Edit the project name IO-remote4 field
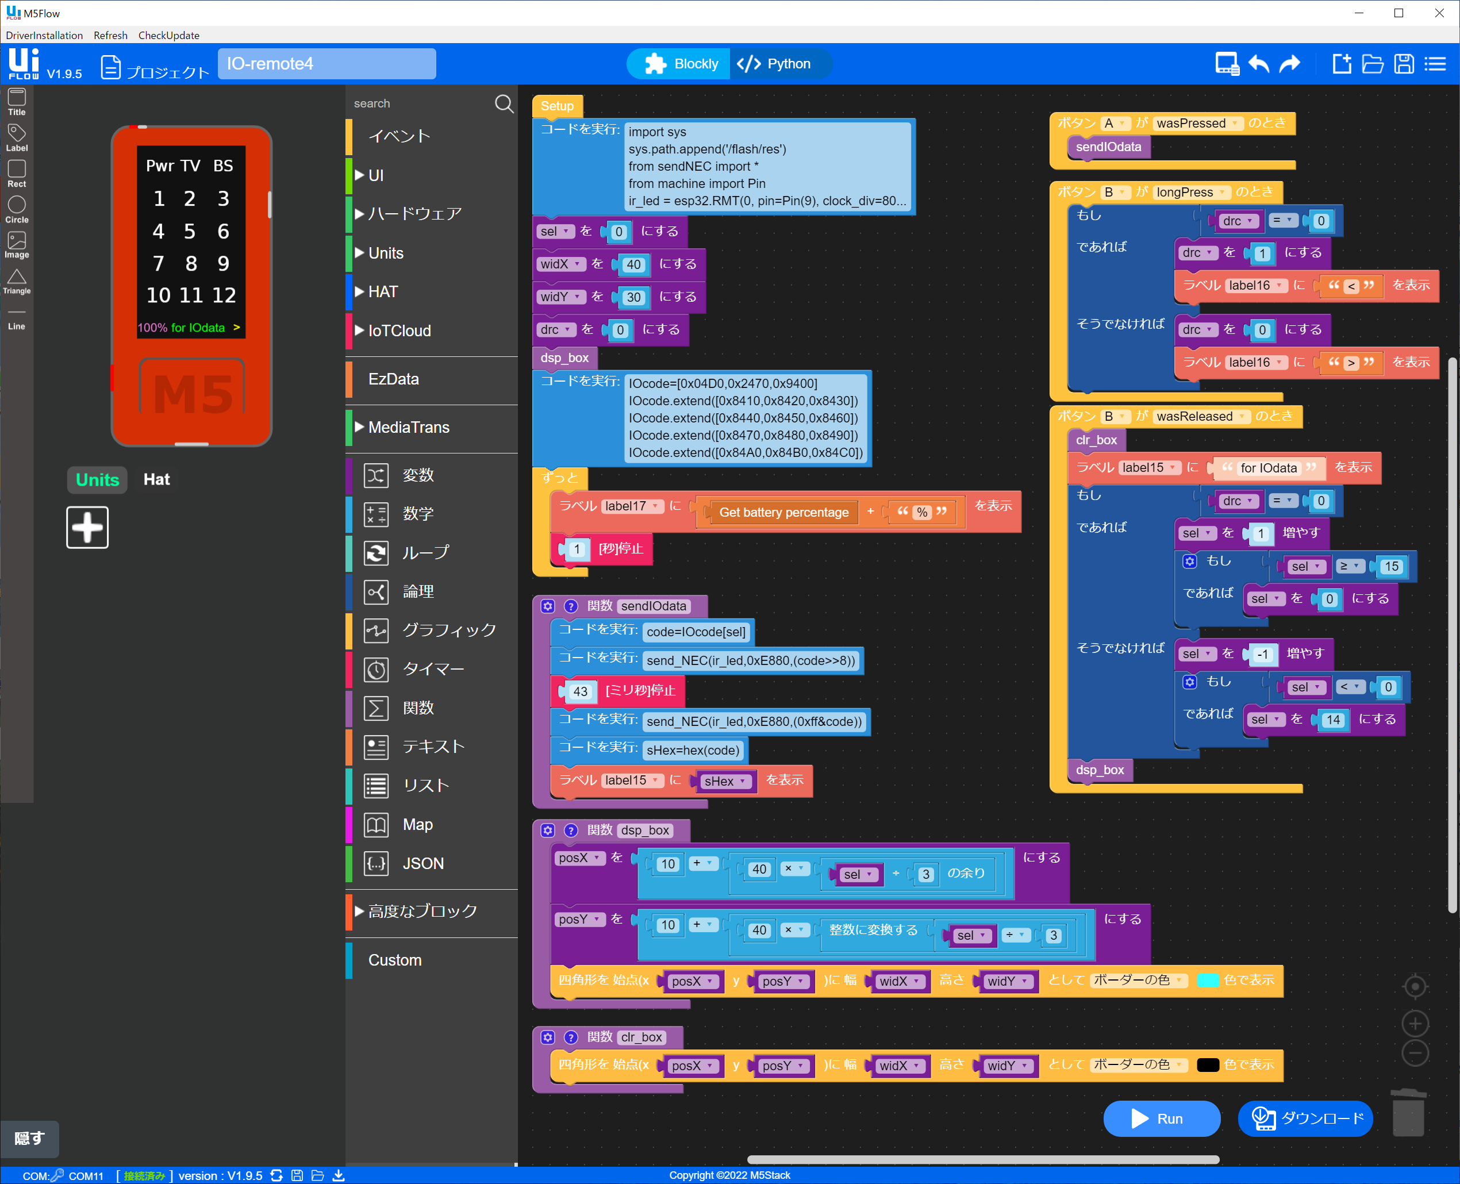The width and height of the screenshot is (1460, 1184). [x=326, y=64]
